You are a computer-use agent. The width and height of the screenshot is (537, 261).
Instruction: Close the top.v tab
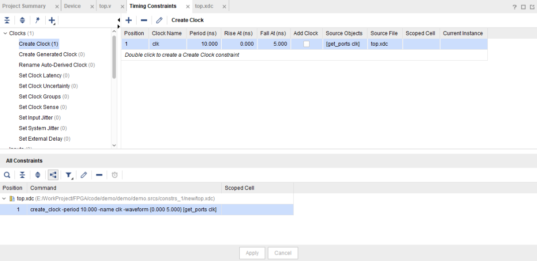coord(122,6)
